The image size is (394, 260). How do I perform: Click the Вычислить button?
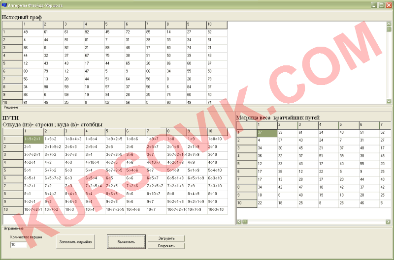coord(126,242)
